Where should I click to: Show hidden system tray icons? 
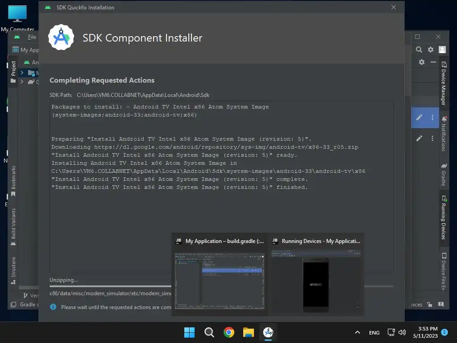point(357,332)
